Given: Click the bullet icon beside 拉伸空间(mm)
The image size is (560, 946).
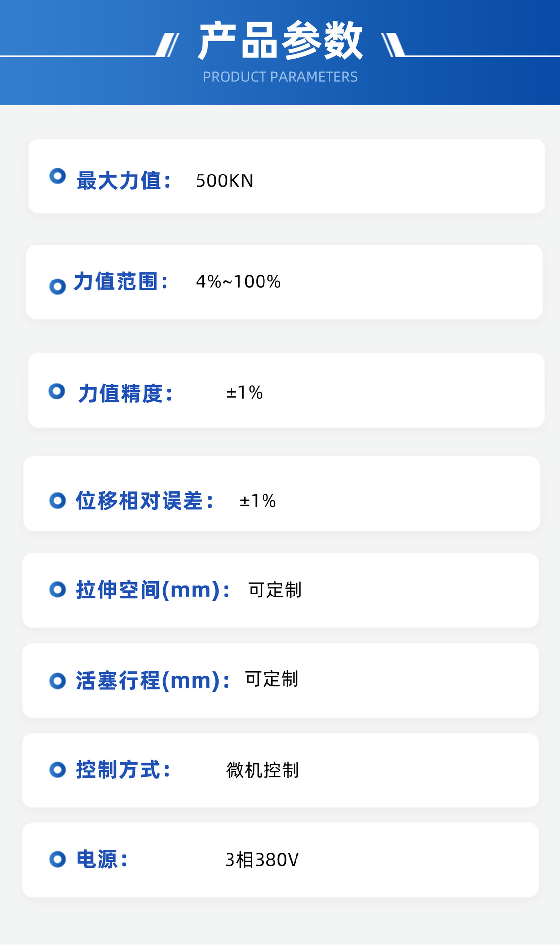Looking at the screenshot, I should tap(58, 589).
